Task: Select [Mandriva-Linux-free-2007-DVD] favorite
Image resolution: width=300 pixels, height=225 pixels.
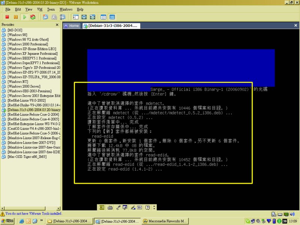Action: click(31, 142)
